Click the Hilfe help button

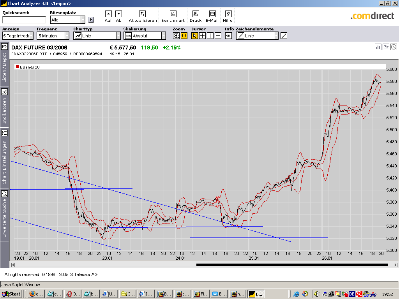(x=228, y=14)
